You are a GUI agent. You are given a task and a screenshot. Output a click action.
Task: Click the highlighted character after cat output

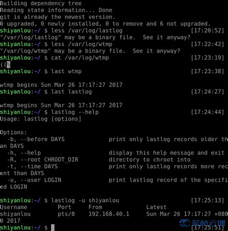tap(9, 64)
